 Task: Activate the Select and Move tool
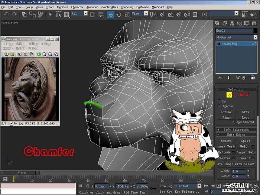point(111,14)
